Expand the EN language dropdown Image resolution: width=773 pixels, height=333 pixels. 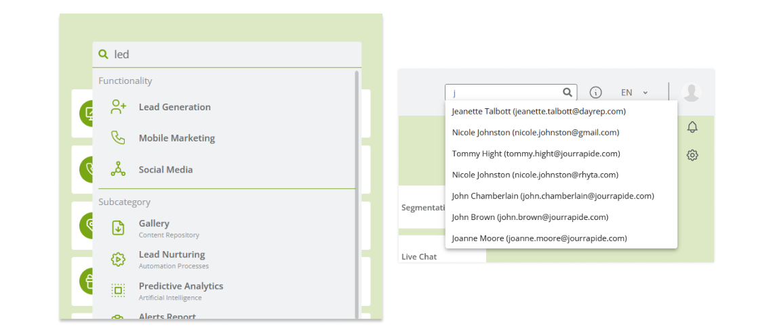634,93
